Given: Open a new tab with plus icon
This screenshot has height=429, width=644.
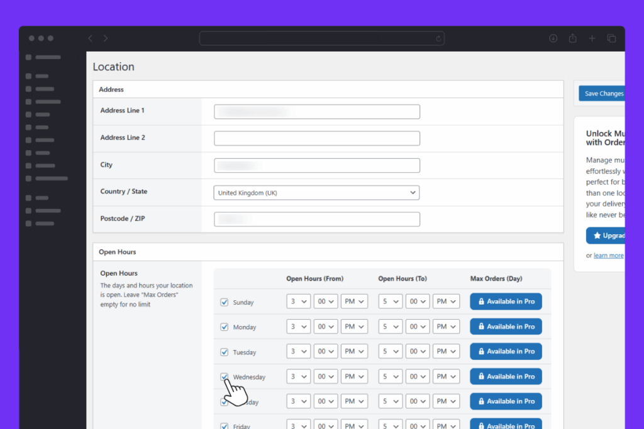Looking at the screenshot, I should pyautogui.click(x=592, y=38).
